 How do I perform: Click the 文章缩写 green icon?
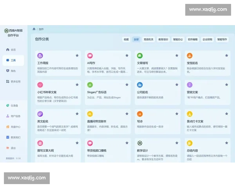(x=140, y=56)
